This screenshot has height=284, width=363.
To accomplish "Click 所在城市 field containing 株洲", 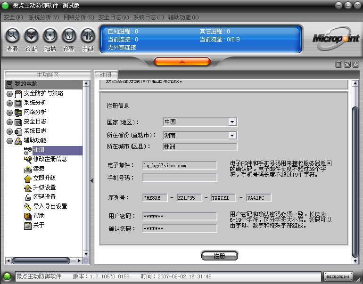I will 200,147.
